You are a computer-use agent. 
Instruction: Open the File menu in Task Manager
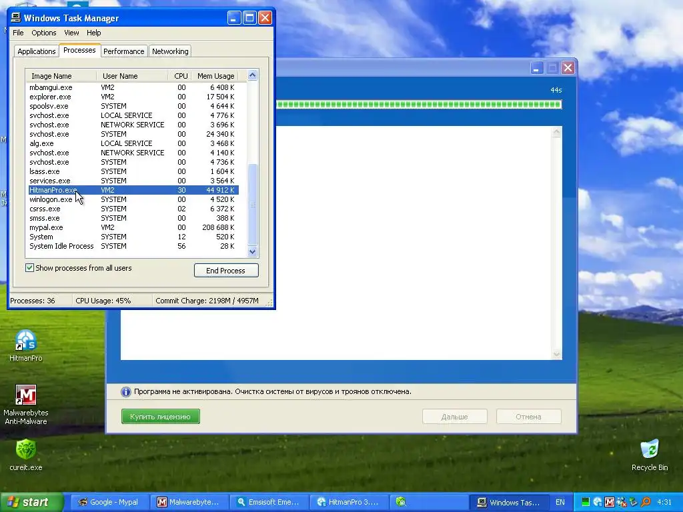pos(18,33)
